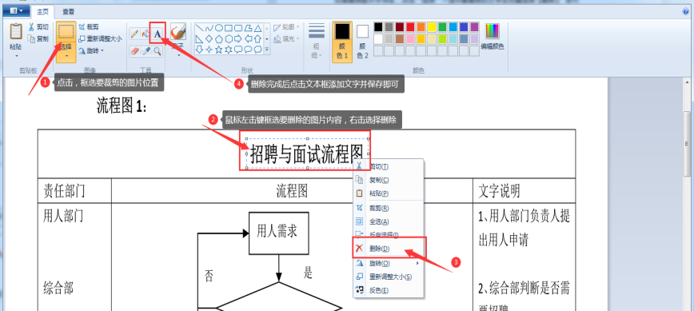Click the rectangular Select tool icon
Screen dimensions: 694x311
coord(66,32)
